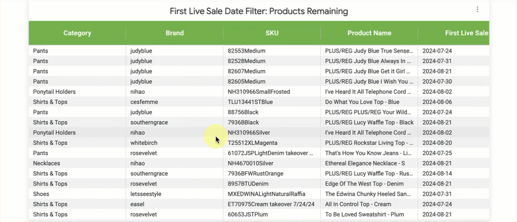
Task: Click the Necklaces category cell
Action: [47, 163]
